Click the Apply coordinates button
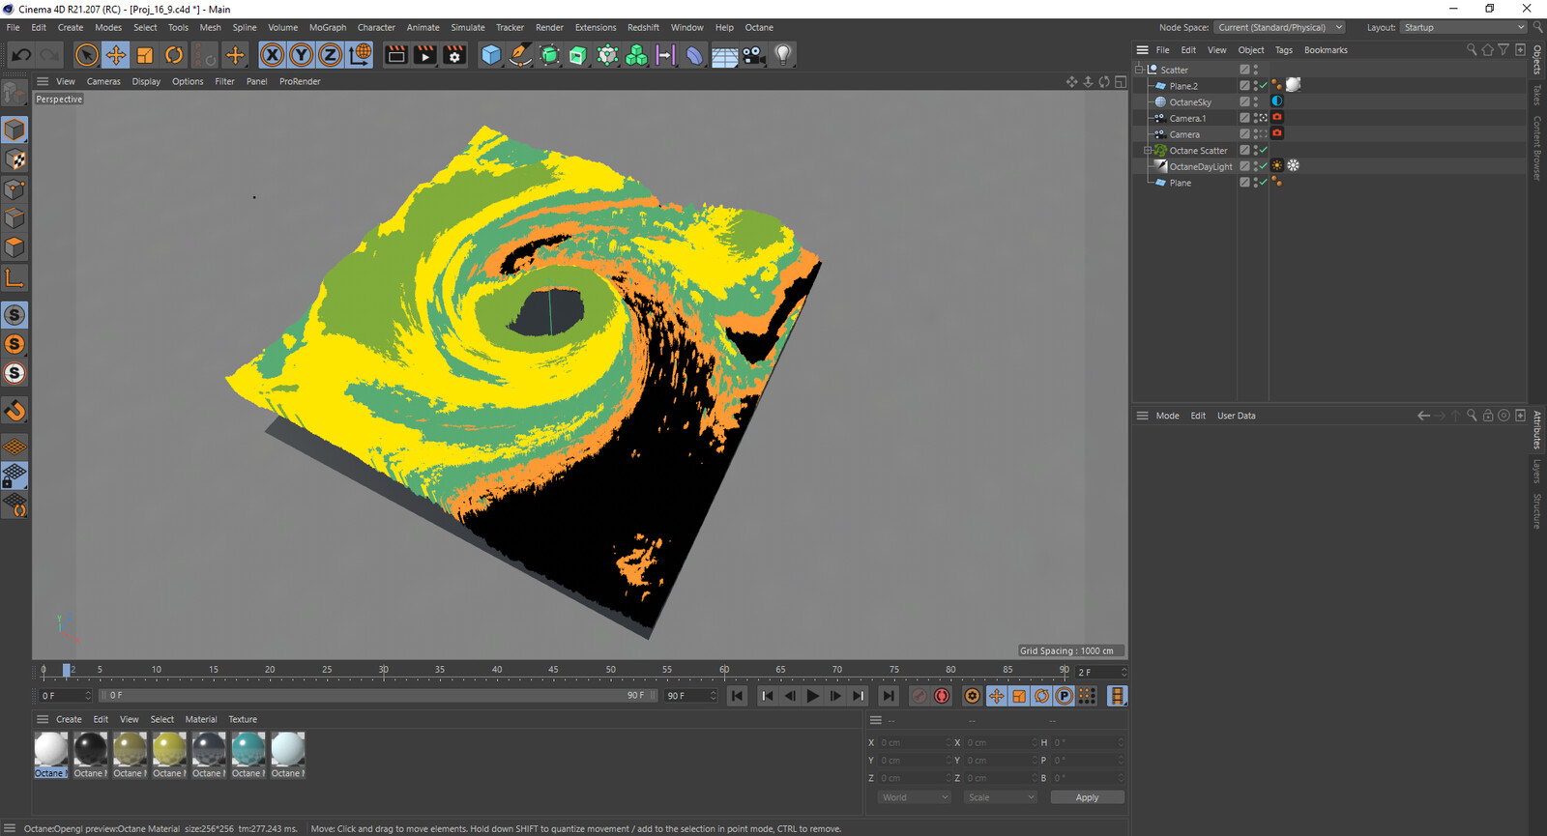This screenshot has height=836, width=1547. coord(1087,797)
